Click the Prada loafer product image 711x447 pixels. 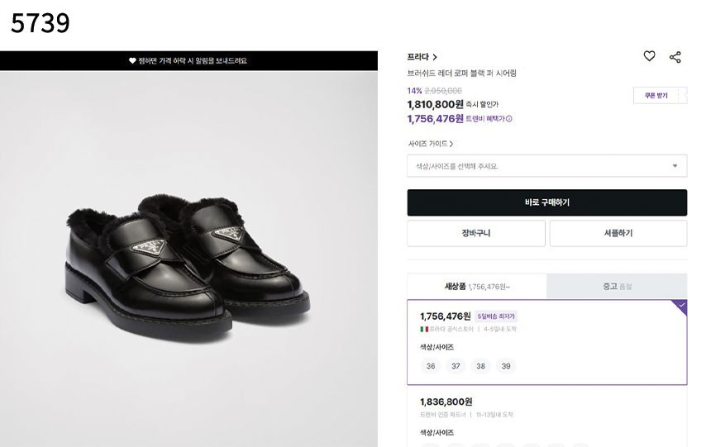click(x=188, y=252)
